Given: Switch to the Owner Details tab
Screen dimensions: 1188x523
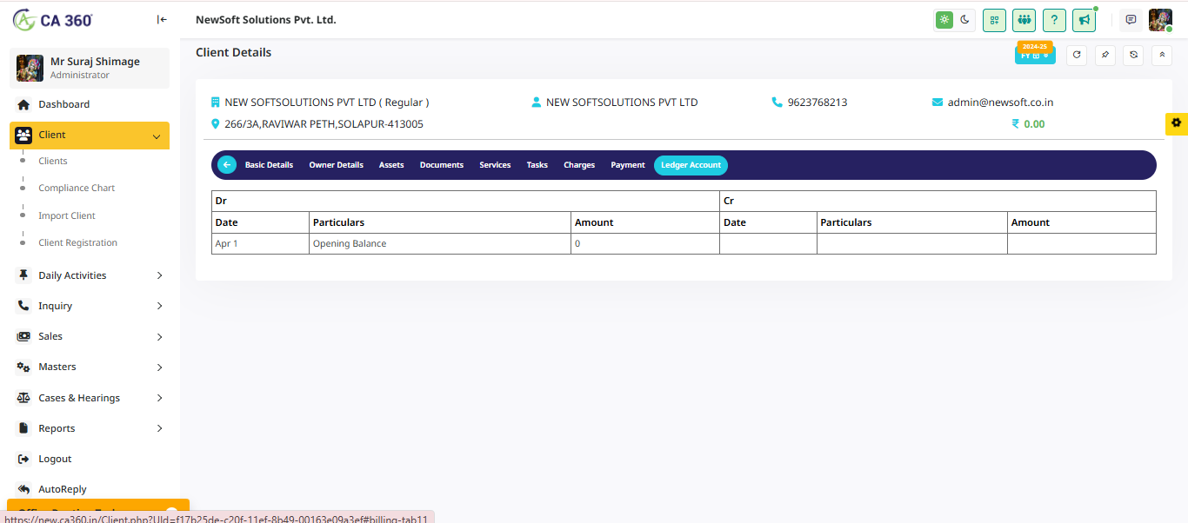Looking at the screenshot, I should click(x=336, y=165).
